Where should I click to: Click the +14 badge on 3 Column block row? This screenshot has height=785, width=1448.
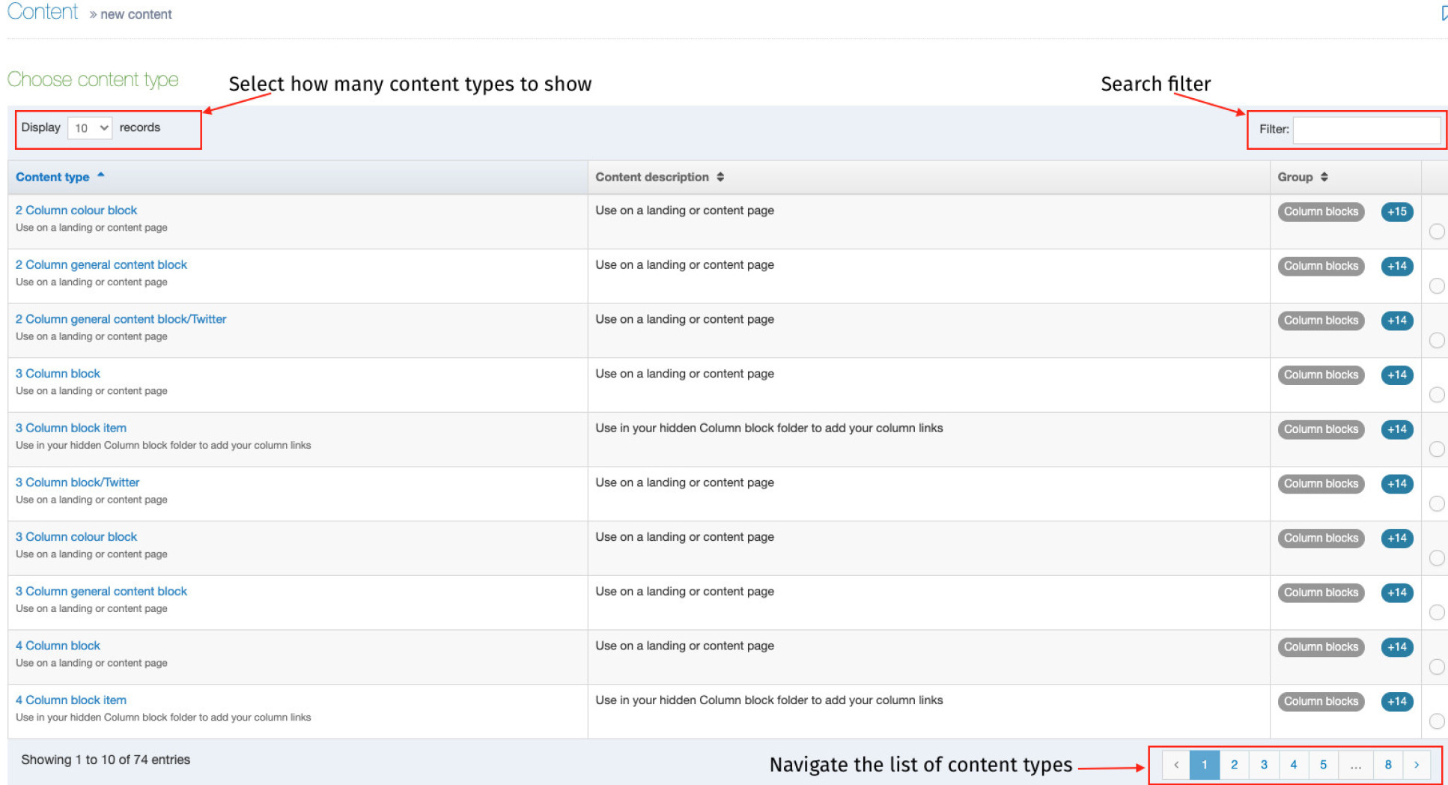1396,375
